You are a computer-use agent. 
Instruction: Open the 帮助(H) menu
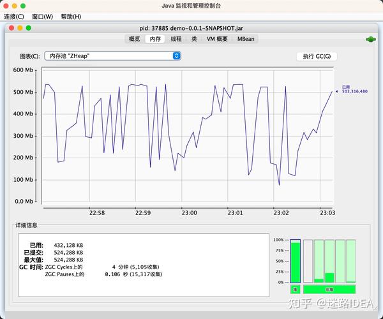pos(71,17)
